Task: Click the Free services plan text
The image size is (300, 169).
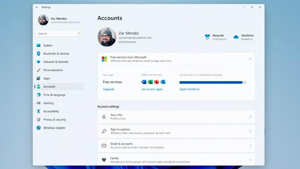Action: coord(112,82)
